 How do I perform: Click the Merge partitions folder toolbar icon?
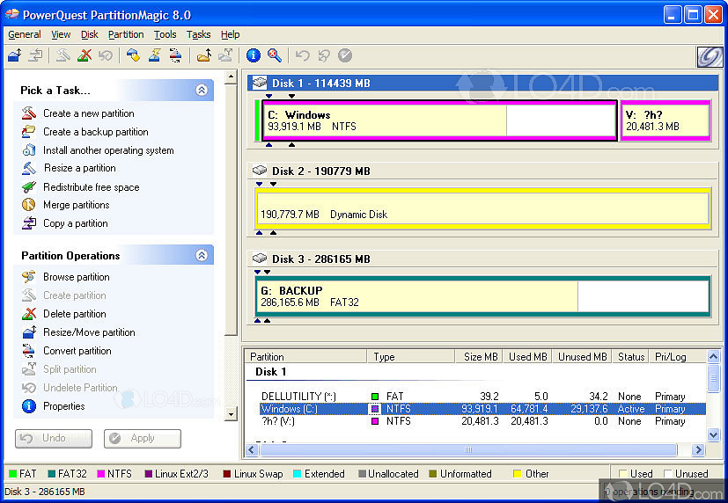coord(204,55)
